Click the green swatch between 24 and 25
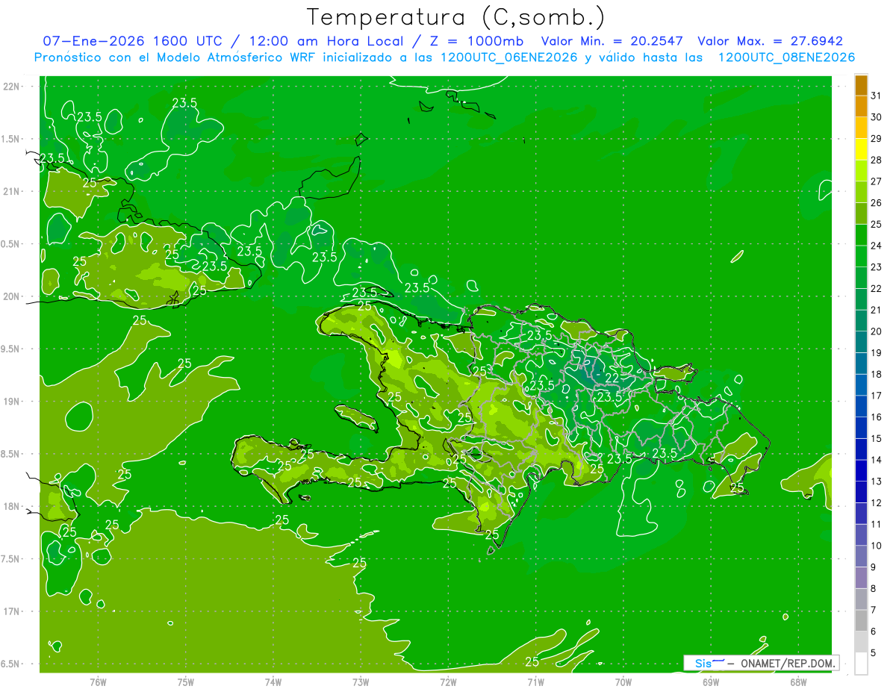 coord(861,234)
